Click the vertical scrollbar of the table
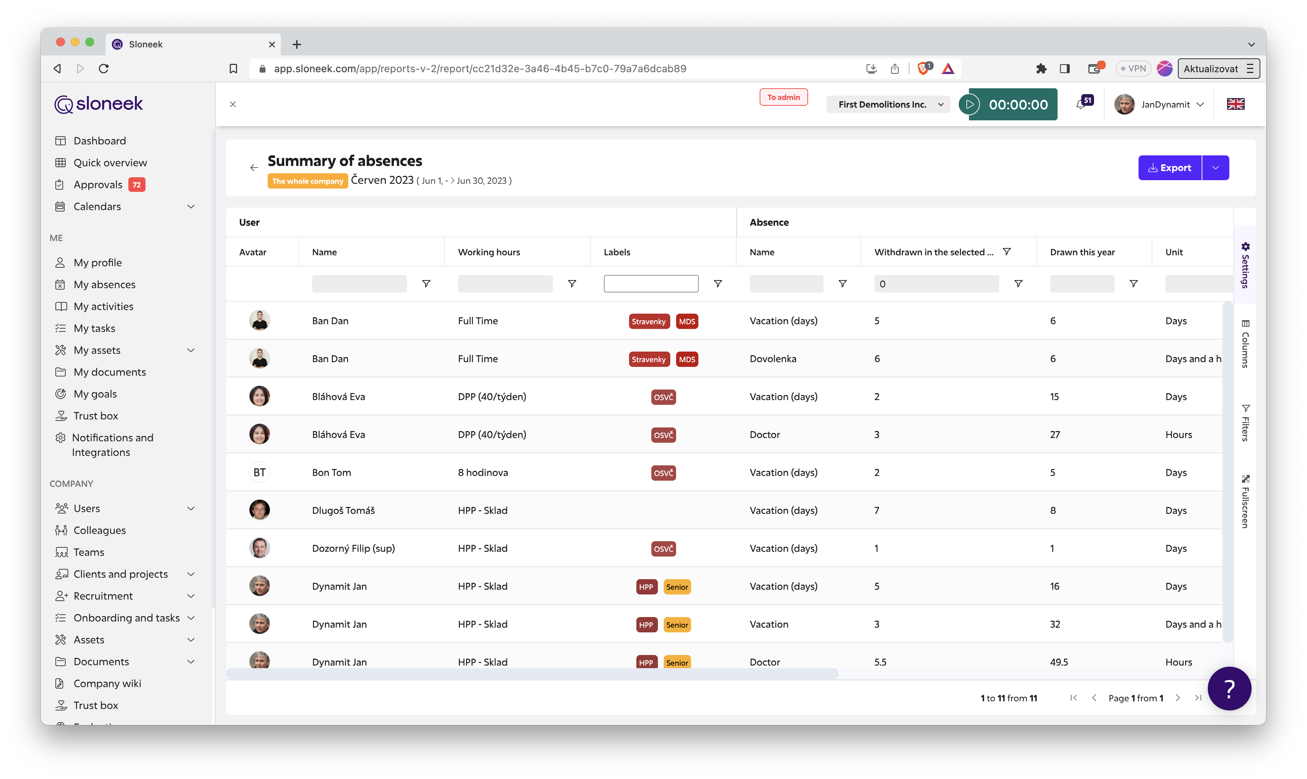Viewport: 1307px width, 779px height. click(x=1227, y=472)
